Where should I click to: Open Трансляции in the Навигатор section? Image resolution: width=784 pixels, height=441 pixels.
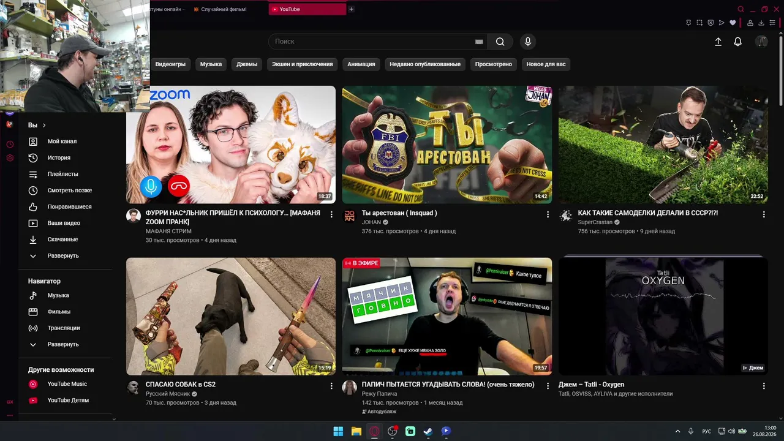64,328
